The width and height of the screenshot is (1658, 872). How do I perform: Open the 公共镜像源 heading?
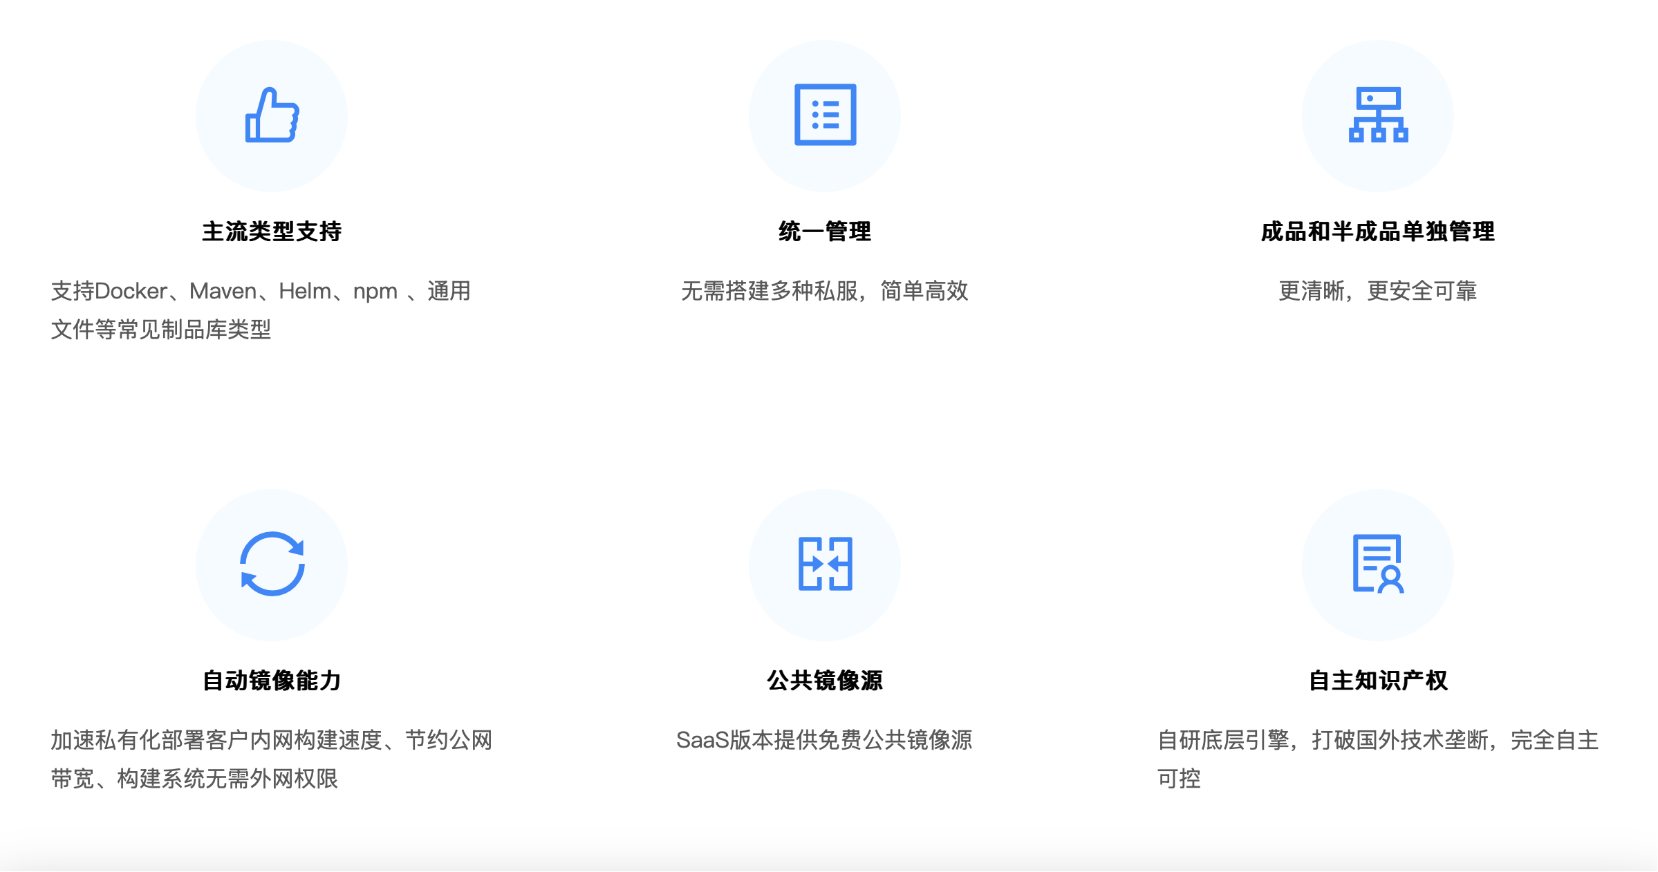[825, 681]
